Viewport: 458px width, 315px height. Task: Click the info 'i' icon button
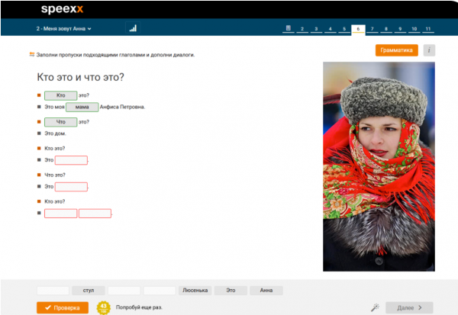click(x=429, y=50)
